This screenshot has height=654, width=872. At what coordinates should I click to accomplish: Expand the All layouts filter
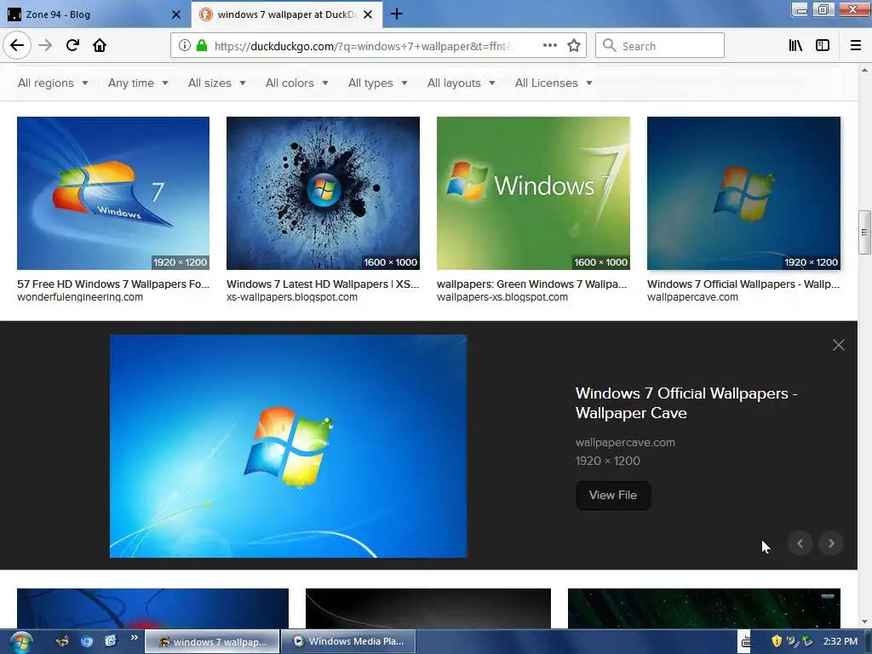coord(461,83)
